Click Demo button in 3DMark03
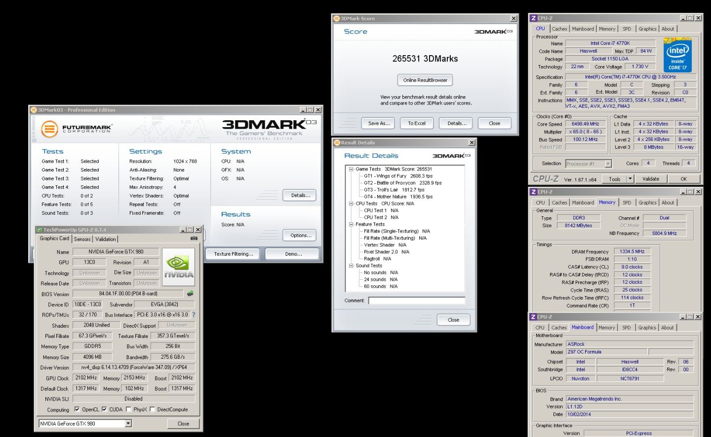 click(x=292, y=254)
